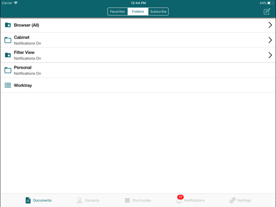This screenshot has width=276, height=207.
Task: Tap the Wi-Fi status icon
Action: [x=15, y=3]
